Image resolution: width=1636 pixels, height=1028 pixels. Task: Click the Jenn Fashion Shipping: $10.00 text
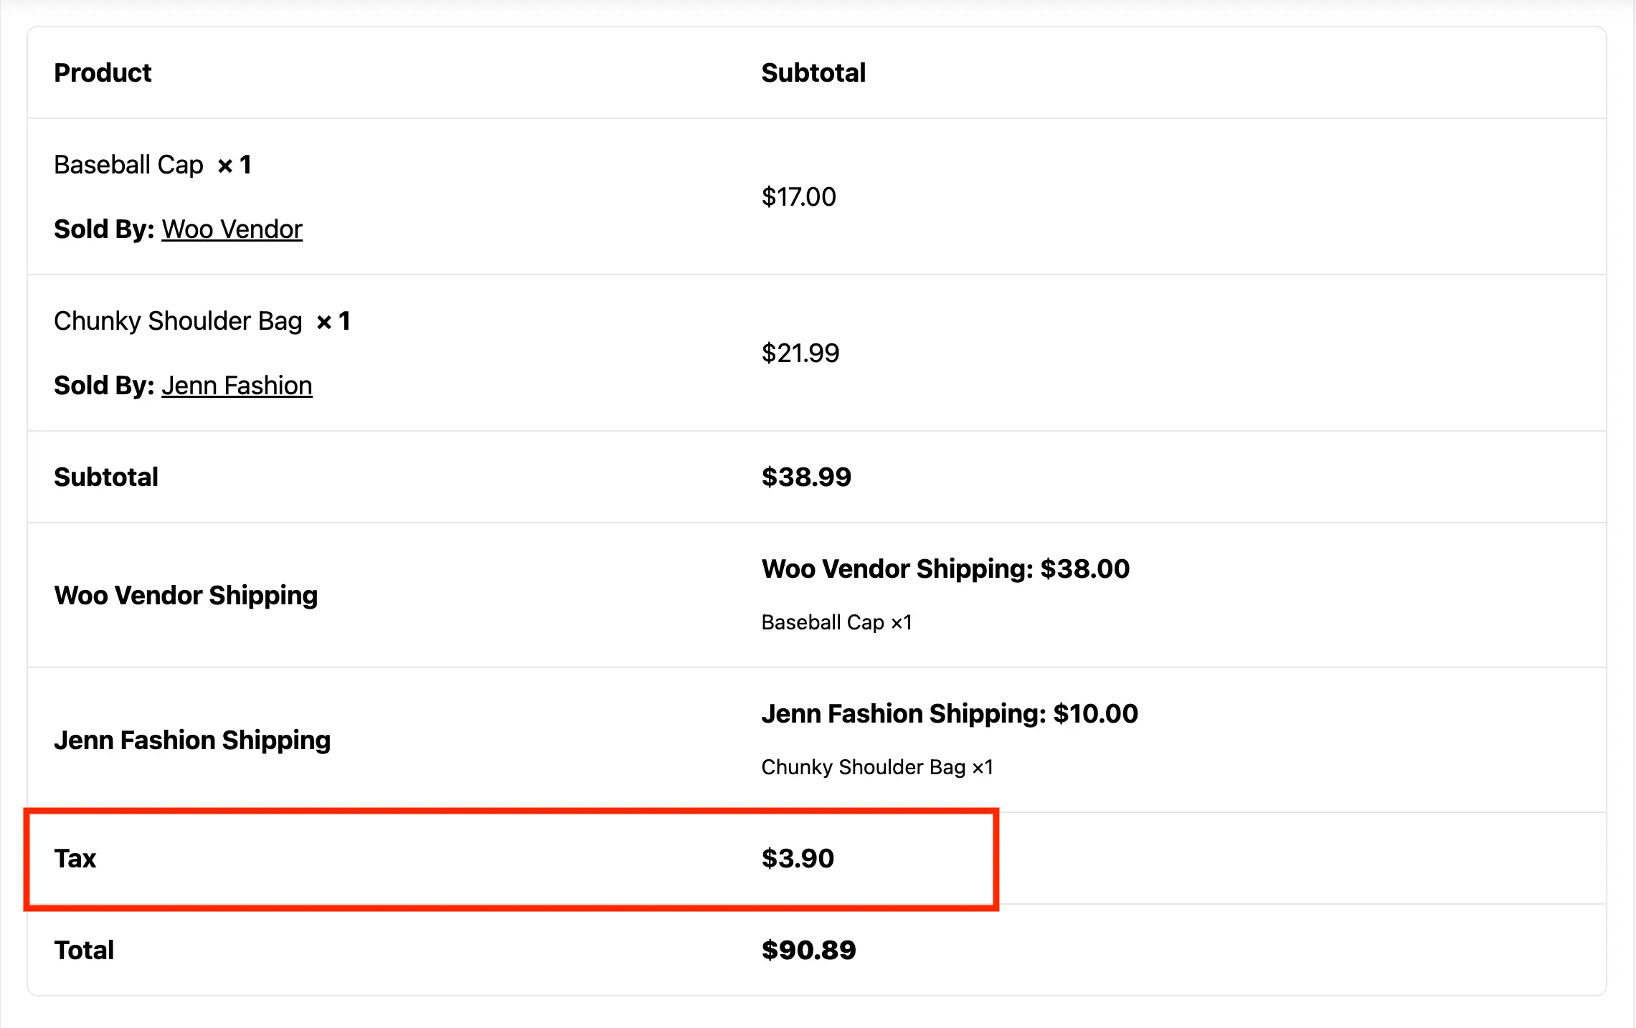[x=949, y=713]
